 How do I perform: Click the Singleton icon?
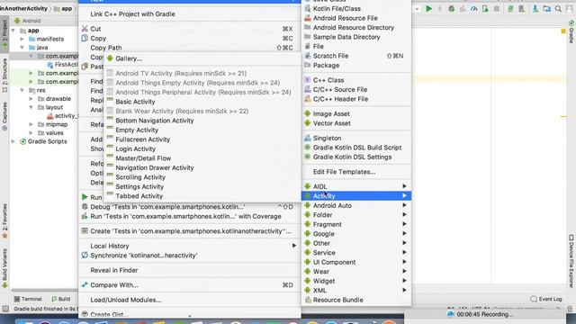pos(308,138)
